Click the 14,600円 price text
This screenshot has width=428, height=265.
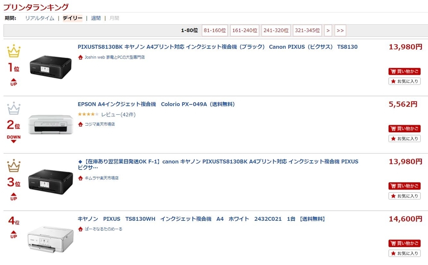coord(405,219)
